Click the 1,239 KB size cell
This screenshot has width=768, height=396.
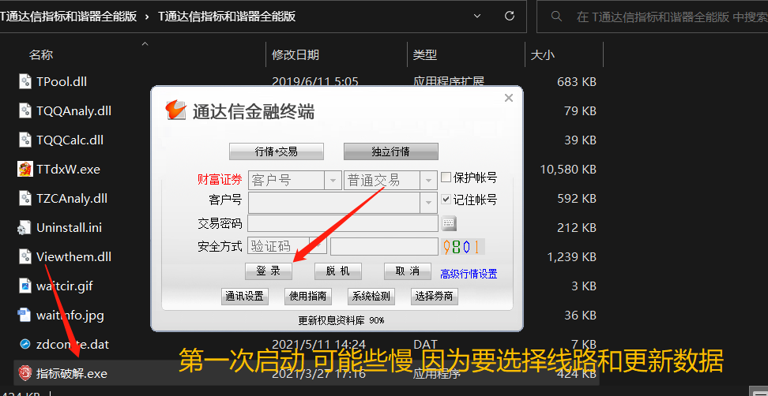[571, 257]
